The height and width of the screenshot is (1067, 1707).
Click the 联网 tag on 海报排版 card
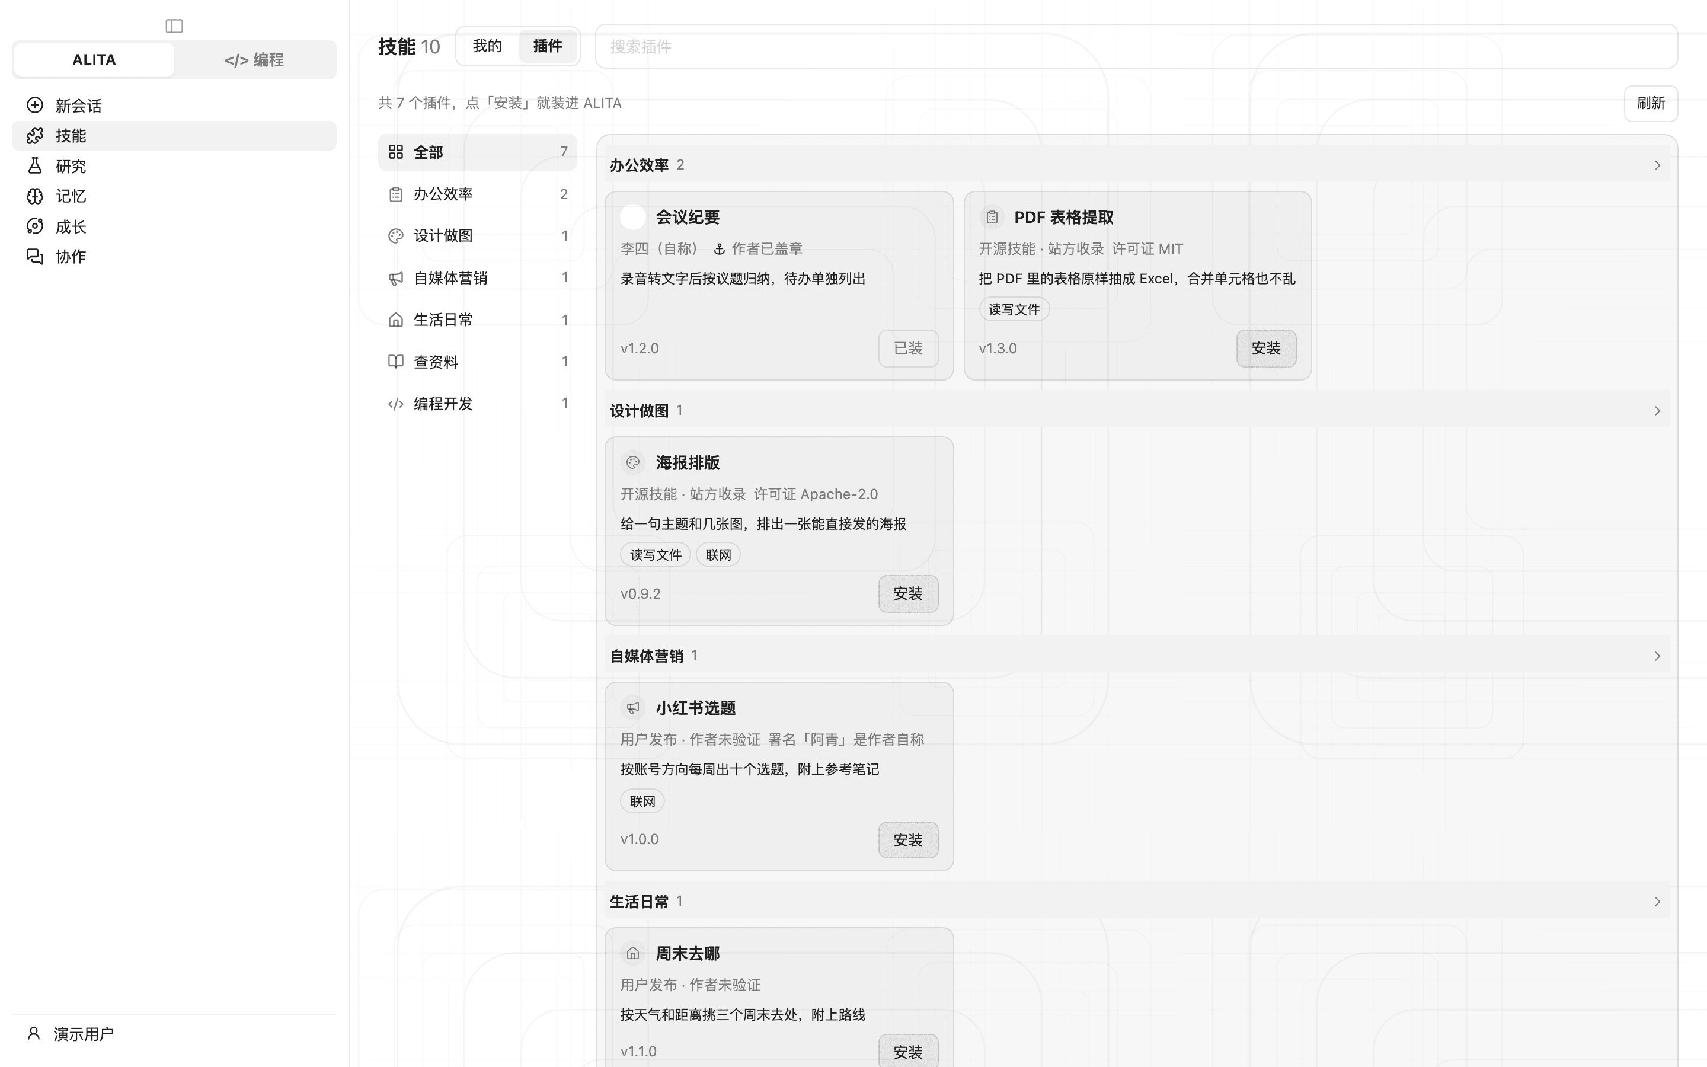pos(718,555)
